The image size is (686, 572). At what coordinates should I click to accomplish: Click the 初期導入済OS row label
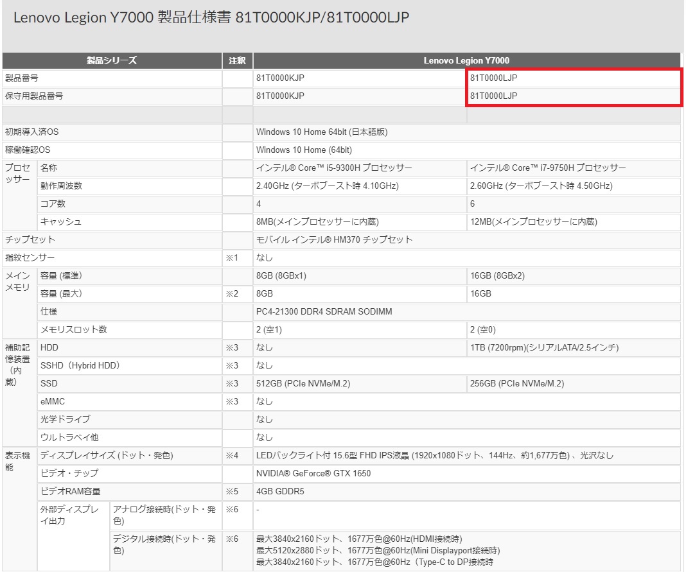click(31, 132)
